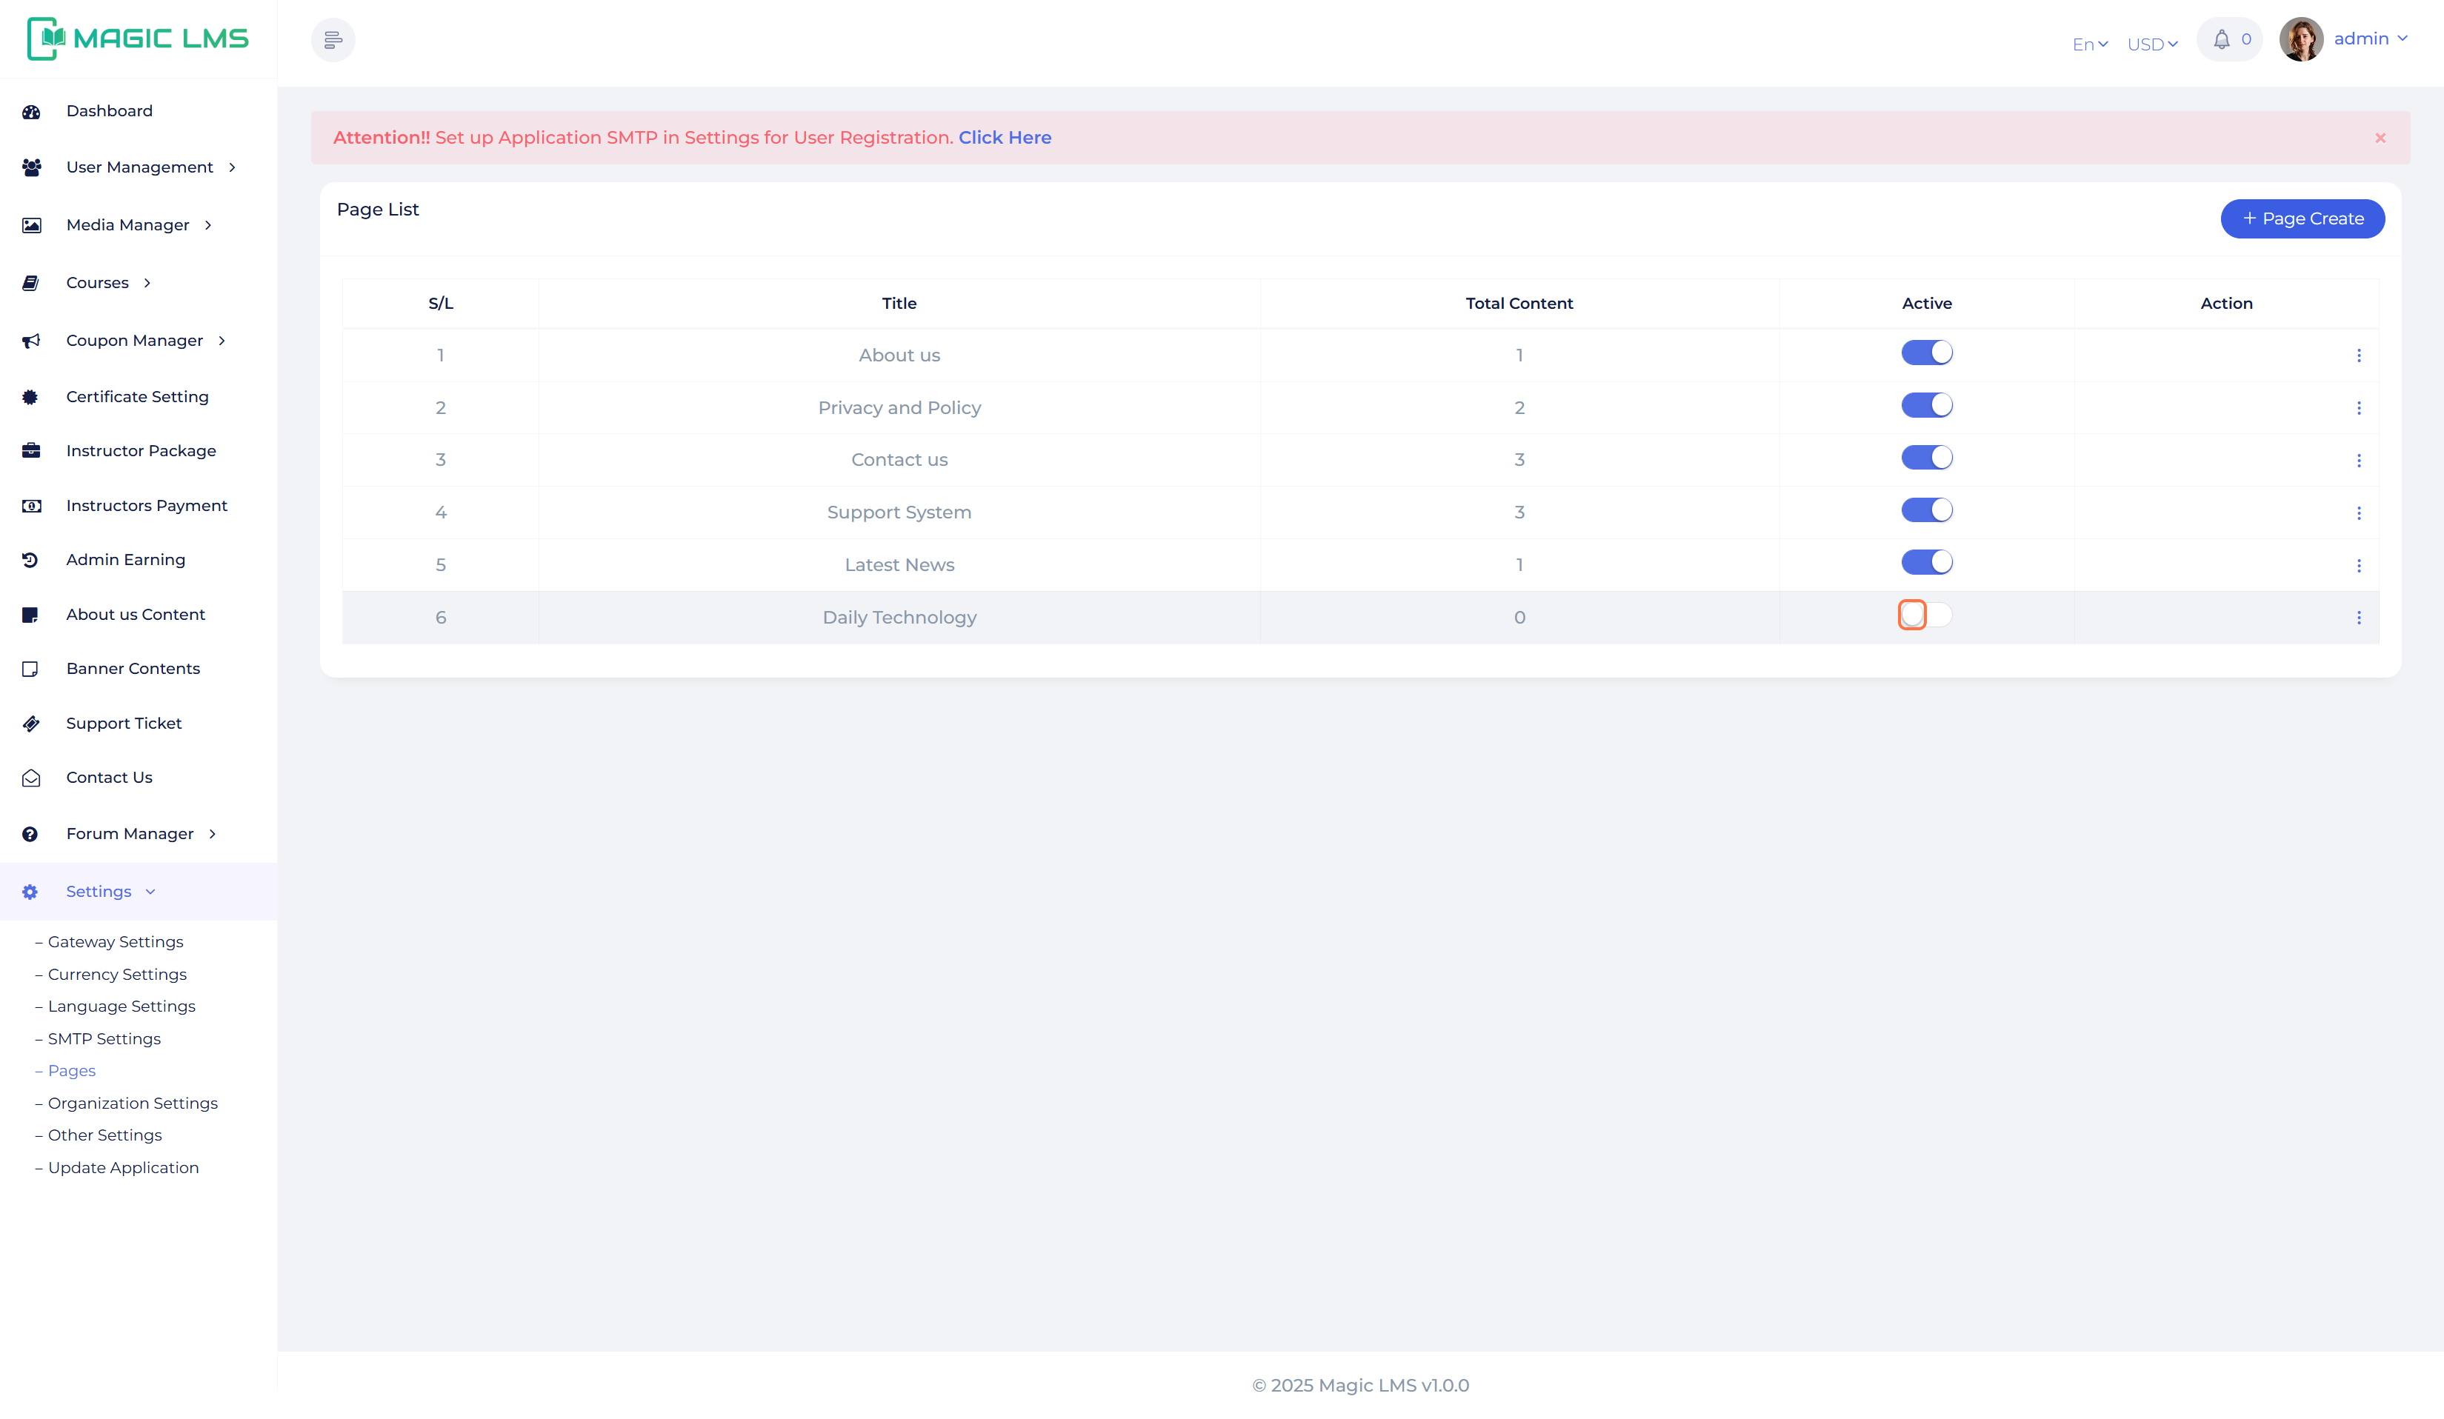
Task: Disable the Privacy and Policy toggle
Action: pos(1926,405)
